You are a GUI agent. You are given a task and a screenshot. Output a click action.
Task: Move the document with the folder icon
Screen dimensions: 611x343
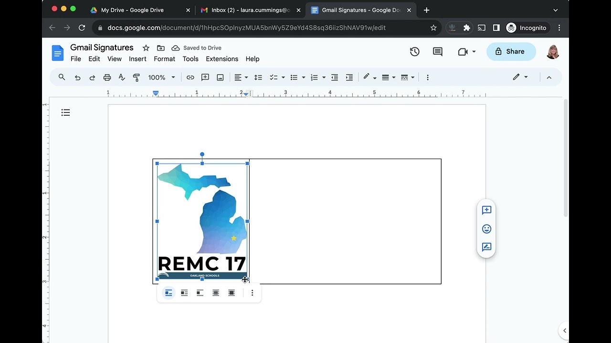click(x=161, y=48)
